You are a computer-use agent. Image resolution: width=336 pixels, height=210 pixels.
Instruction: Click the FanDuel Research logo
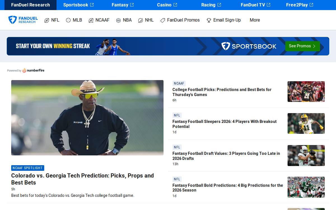[x=23, y=20]
